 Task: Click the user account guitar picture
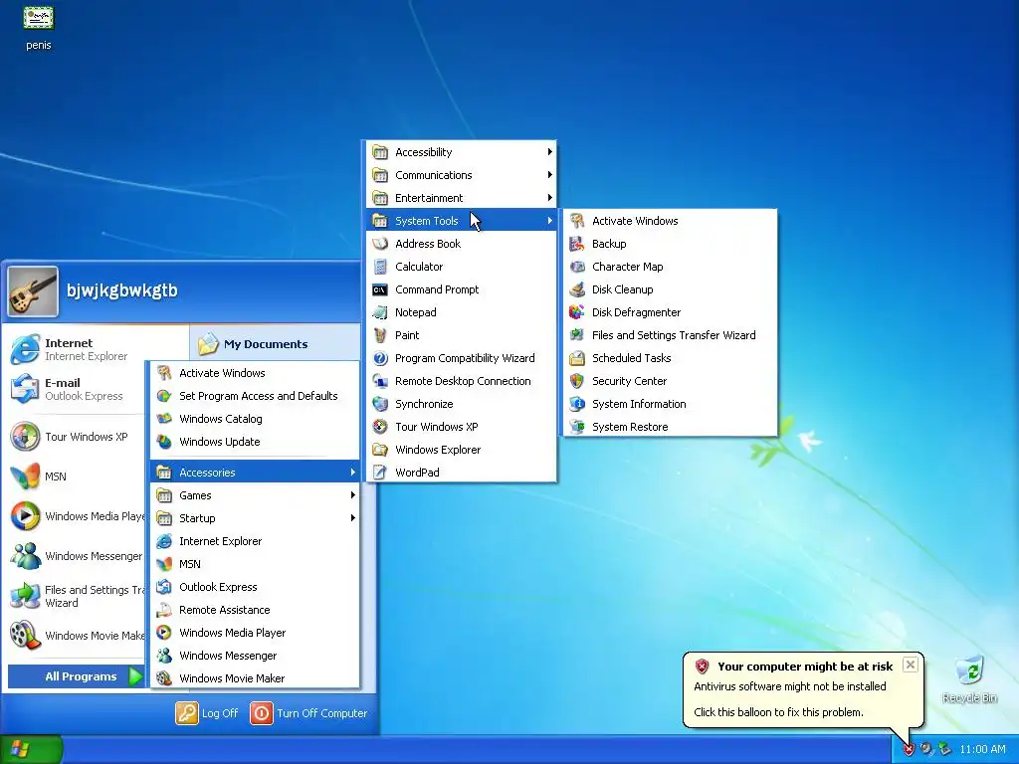coord(33,291)
